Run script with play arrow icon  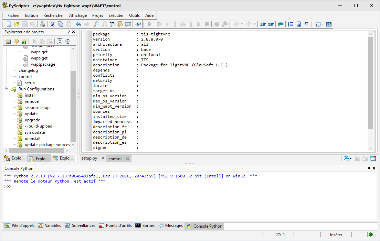point(149,24)
